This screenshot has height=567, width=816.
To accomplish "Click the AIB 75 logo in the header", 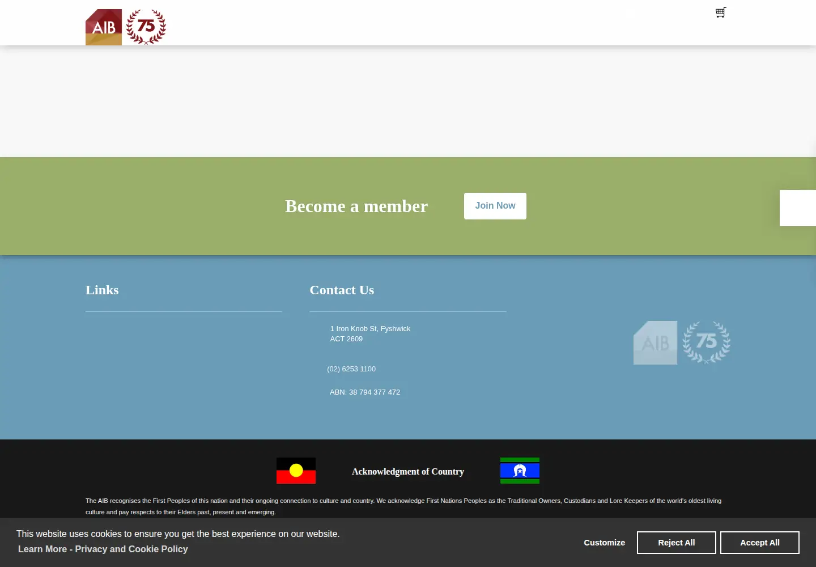I will tap(126, 27).
